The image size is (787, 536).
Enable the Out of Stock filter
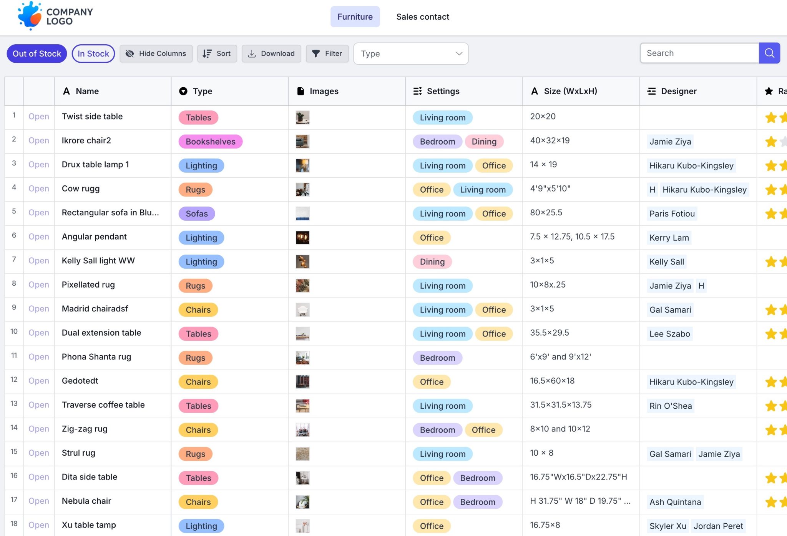(x=37, y=53)
